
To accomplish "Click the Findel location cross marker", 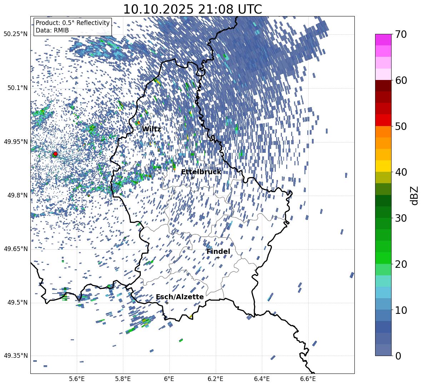I will [x=218, y=257].
